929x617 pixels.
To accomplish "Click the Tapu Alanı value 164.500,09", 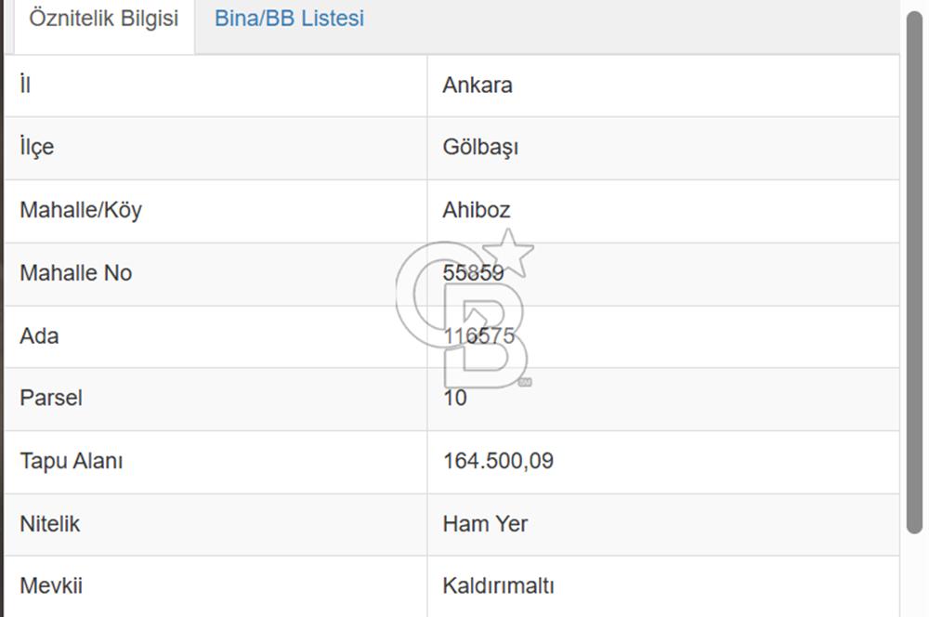I will pyautogui.click(x=498, y=461).
